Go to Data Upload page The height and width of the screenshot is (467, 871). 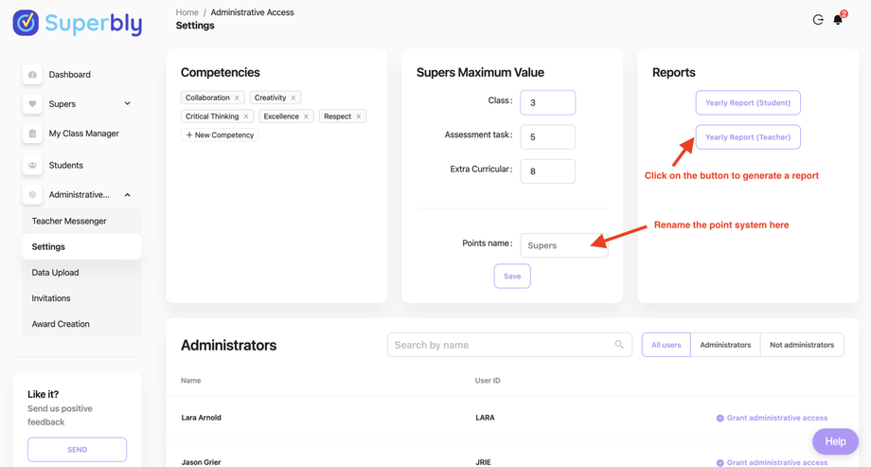[x=55, y=273]
